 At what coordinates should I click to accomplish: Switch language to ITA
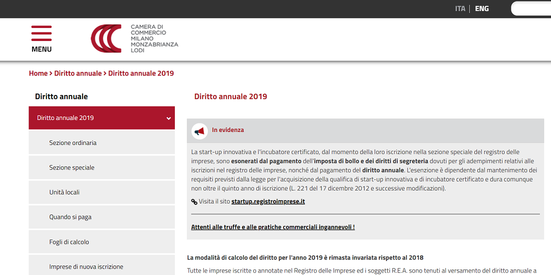click(x=460, y=9)
